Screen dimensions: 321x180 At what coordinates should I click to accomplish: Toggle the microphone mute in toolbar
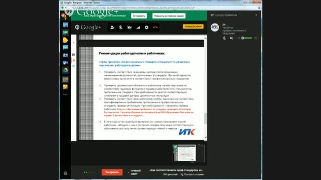[121, 27]
